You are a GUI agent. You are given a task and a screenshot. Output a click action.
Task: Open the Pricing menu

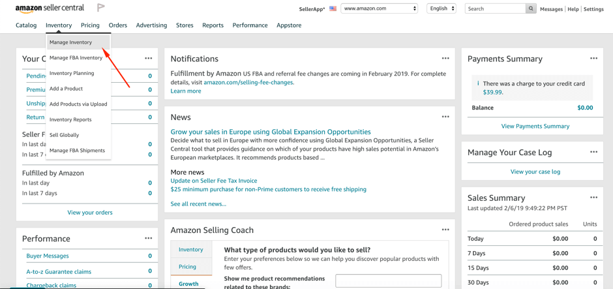coord(90,25)
